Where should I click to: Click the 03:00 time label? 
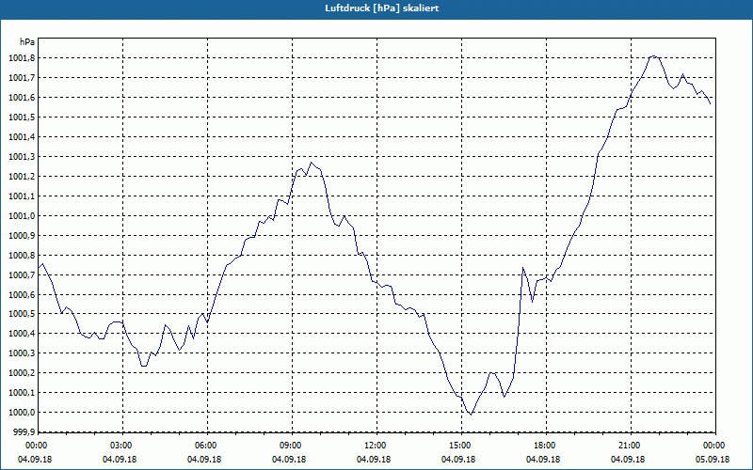click(121, 446)
